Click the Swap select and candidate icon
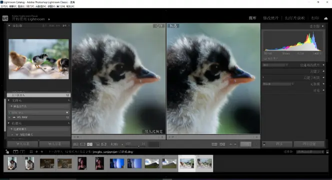Screen dimensions: 332x180 pyautogui.click(x=215, y=144)
